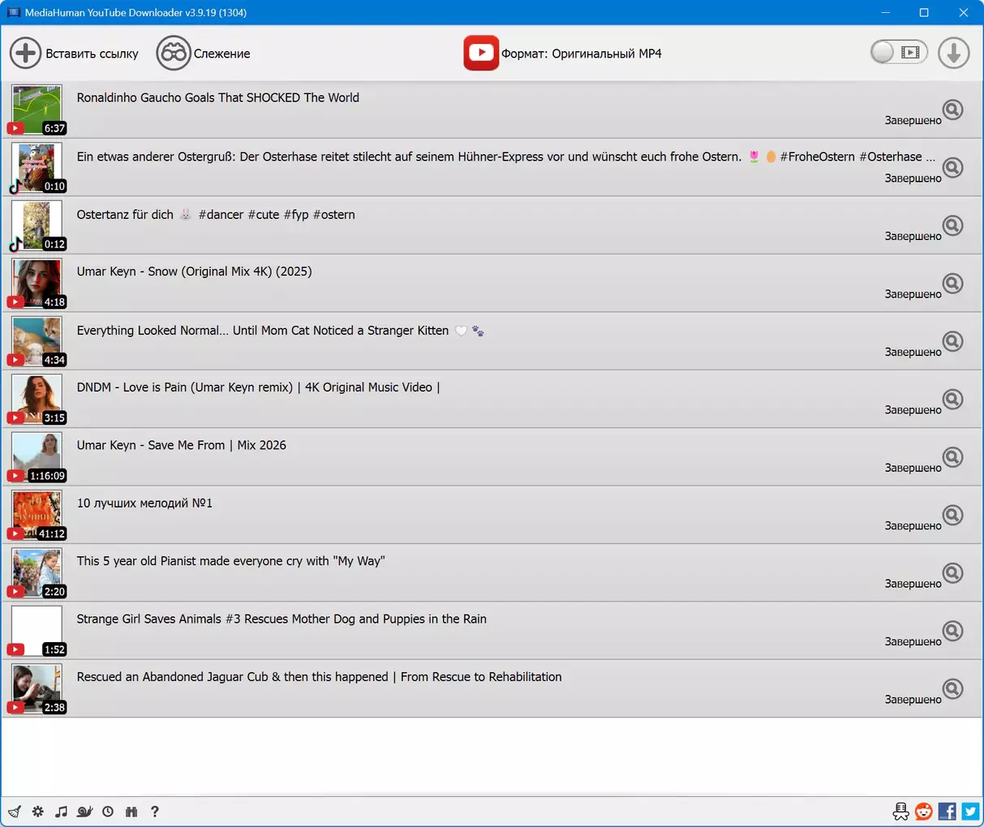Click the binoculars icon in bottom bar
The width and height of the screenshot is (984, 827).
[x=131, y=812]
